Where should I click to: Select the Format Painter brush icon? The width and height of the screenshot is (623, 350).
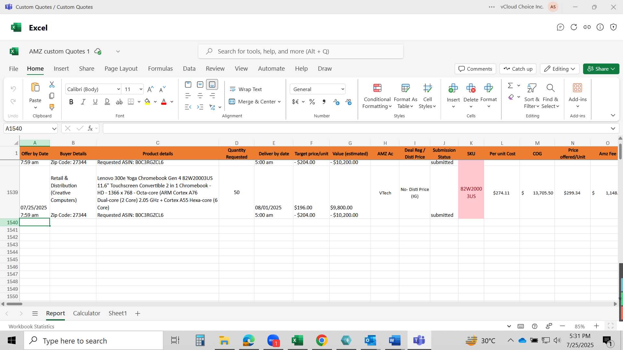[52, 107]
